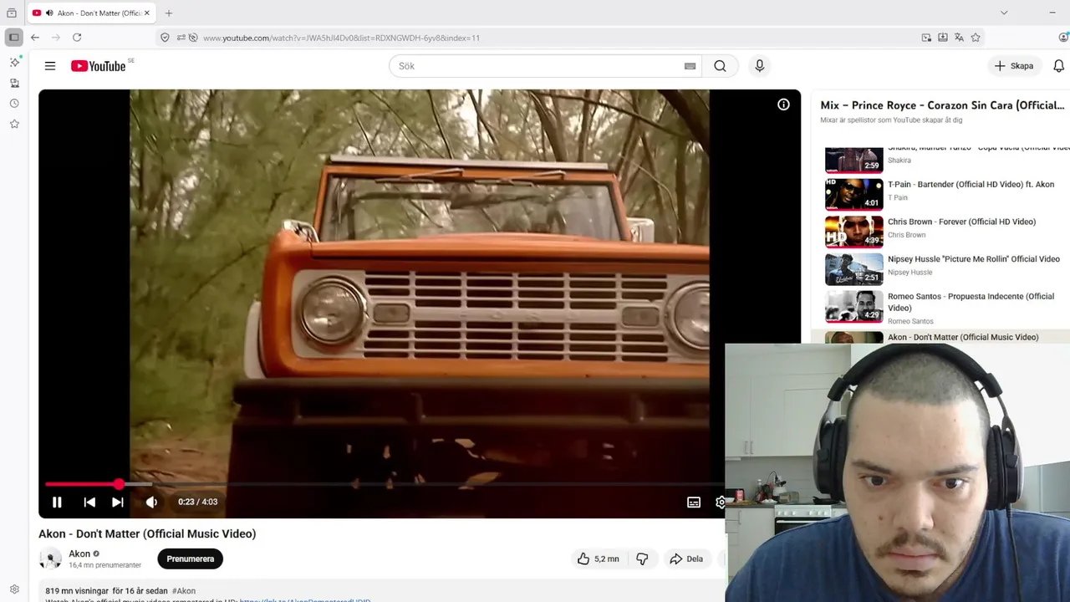Expand the tab search chevron

(x=1004, y=13)
